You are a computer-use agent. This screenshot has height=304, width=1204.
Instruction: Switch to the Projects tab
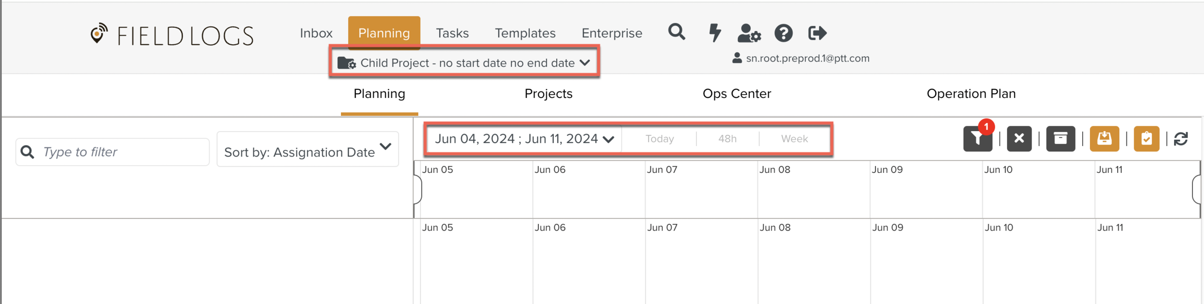coord(548,94)
